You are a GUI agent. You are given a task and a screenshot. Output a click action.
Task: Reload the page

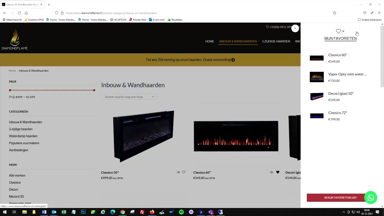tap(19, 13)
